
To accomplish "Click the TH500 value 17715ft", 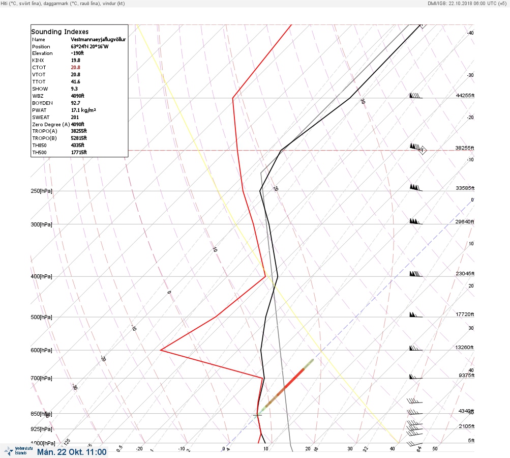I will coord(79,153).
